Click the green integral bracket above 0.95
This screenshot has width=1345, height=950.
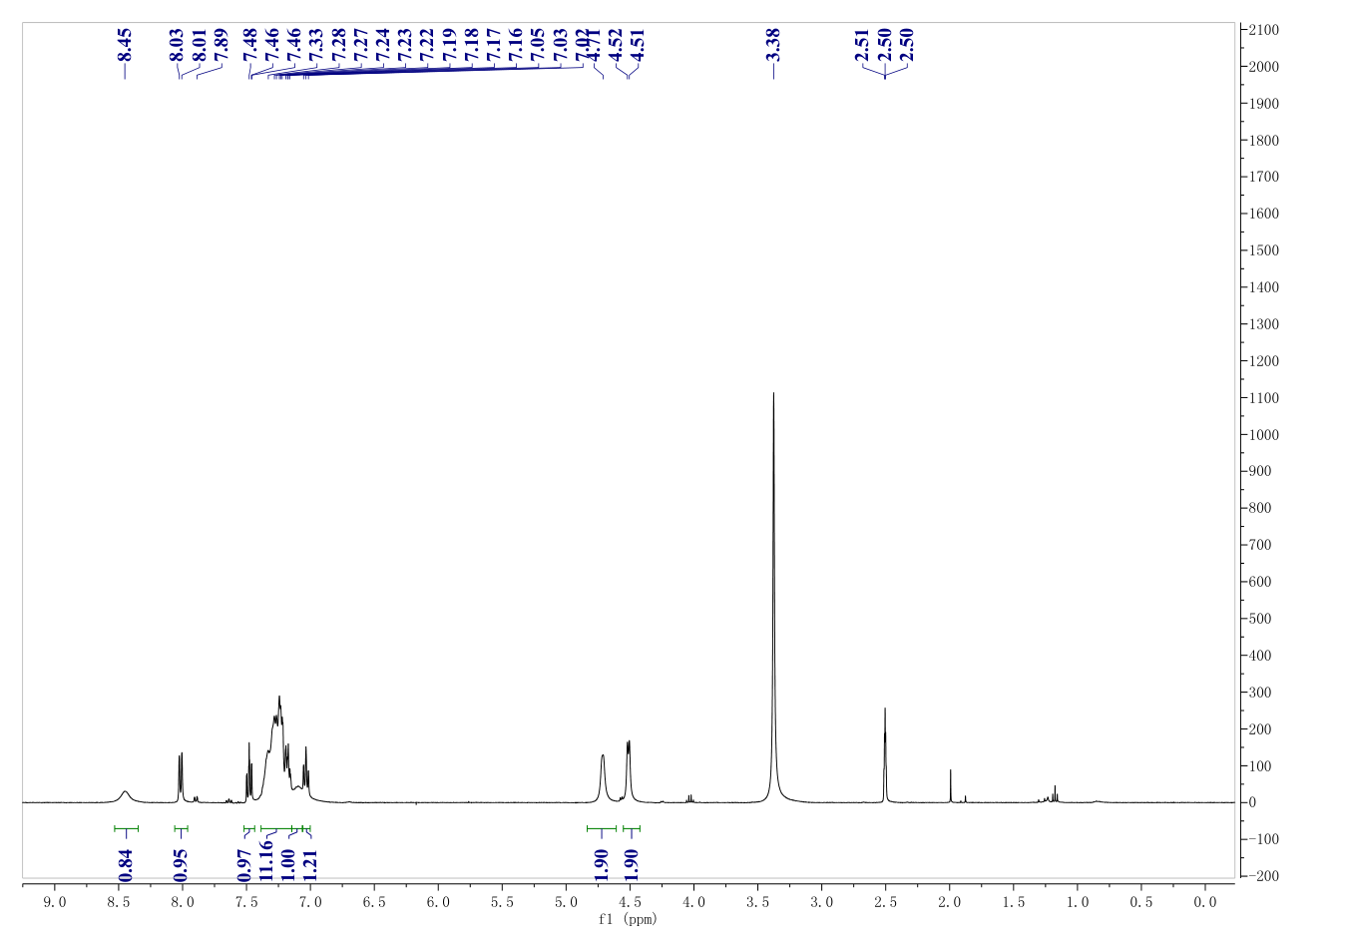click(x=181, y=828)
